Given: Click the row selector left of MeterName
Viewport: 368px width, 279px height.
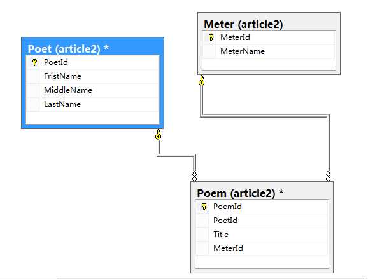Looking at the screenshot, I should tap(209, 51).
